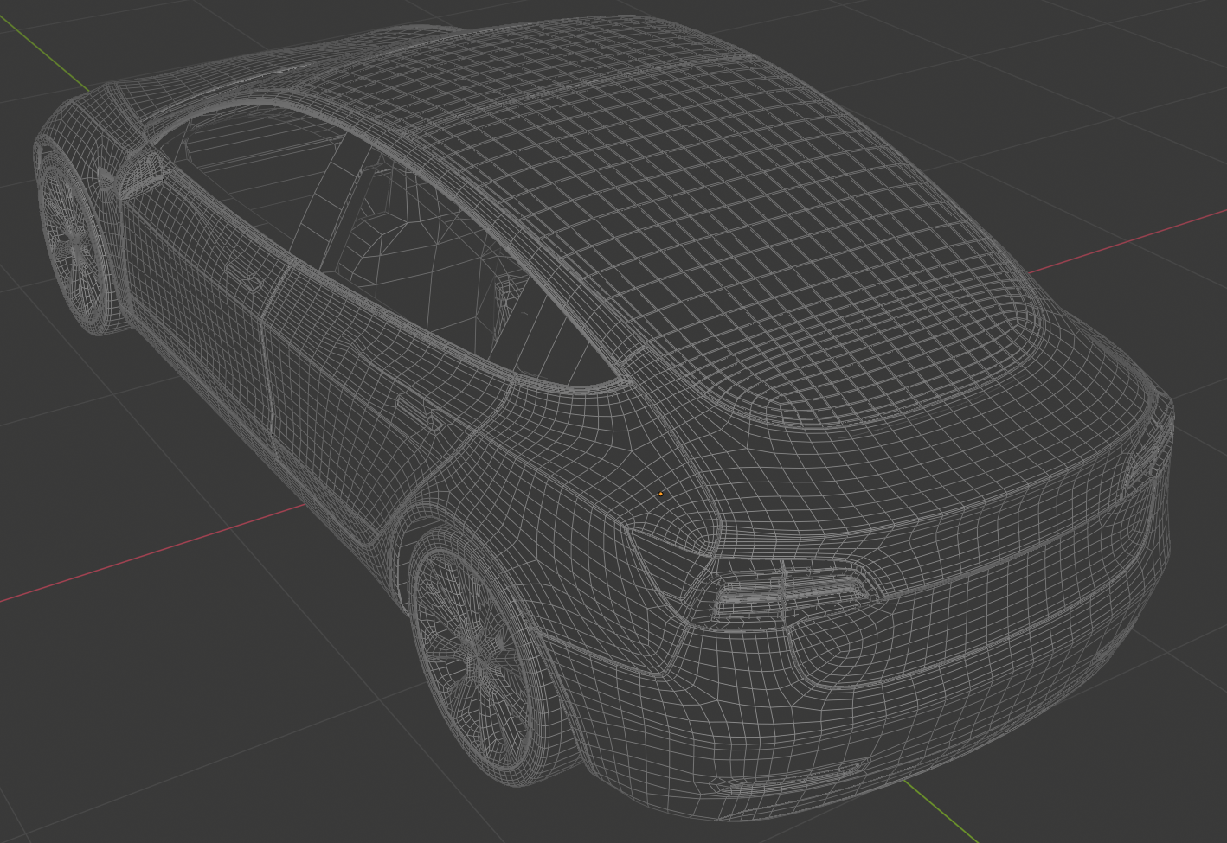Select the side mirror
This screenshot has height=843, width=1227.
click(x=138, y=173)
